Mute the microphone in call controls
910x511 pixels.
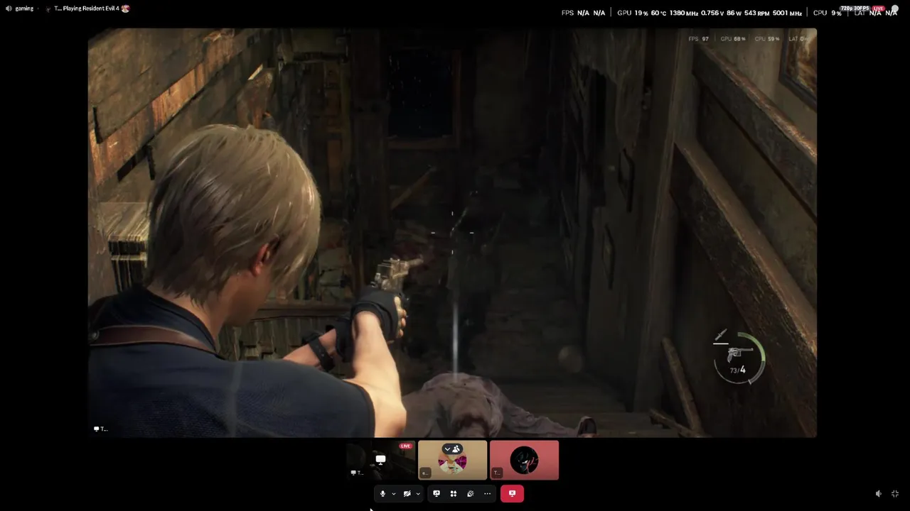click(382, 493)
